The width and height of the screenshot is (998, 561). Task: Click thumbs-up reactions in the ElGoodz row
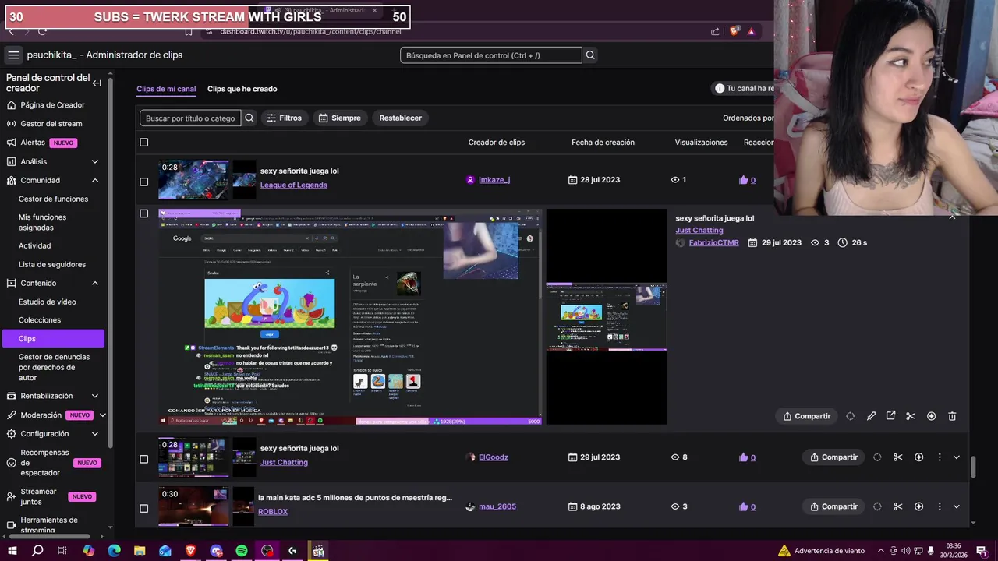[x=747, y=457]
